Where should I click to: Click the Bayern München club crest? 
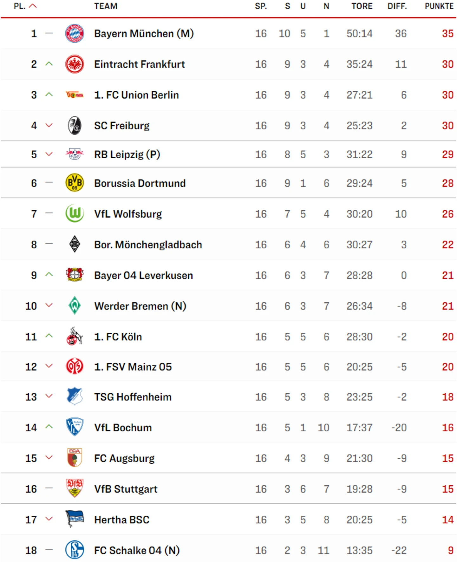click(75, 33)
